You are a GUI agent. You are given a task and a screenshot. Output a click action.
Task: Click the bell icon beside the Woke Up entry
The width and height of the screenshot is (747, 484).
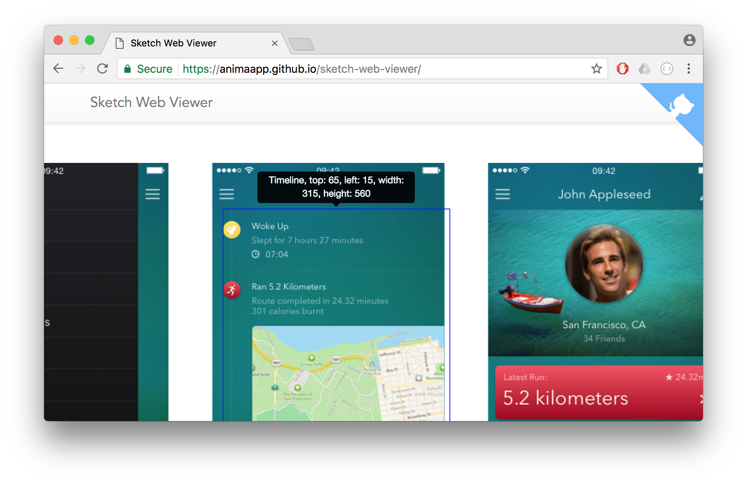click(x=232, y=229)
